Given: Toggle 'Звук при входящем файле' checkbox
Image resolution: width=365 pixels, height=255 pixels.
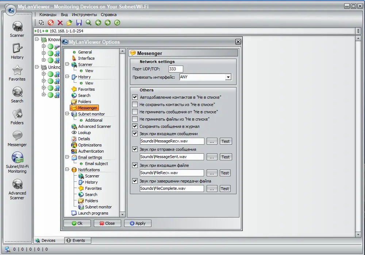Looking at the screenshot, I should [x=135, y=165].
